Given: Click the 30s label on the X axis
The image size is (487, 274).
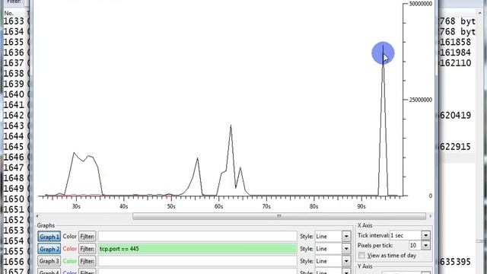Looking at the screenshot, I should 76,206.
